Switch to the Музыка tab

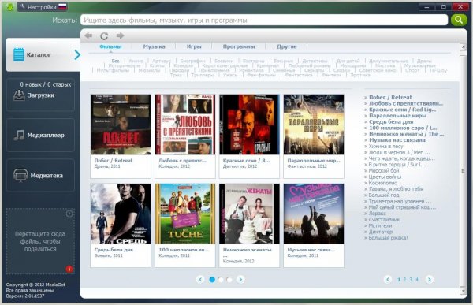(155, 46)
